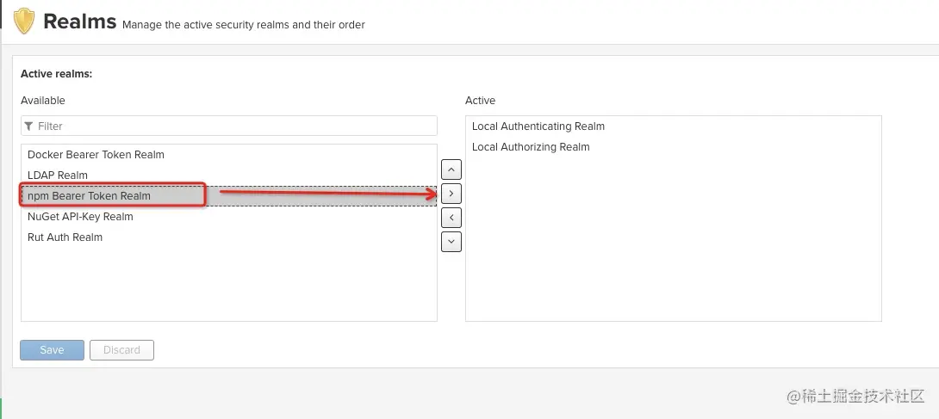Click the Discard button
This screenshot has height=419, width=939.
(x=121, y=350)
